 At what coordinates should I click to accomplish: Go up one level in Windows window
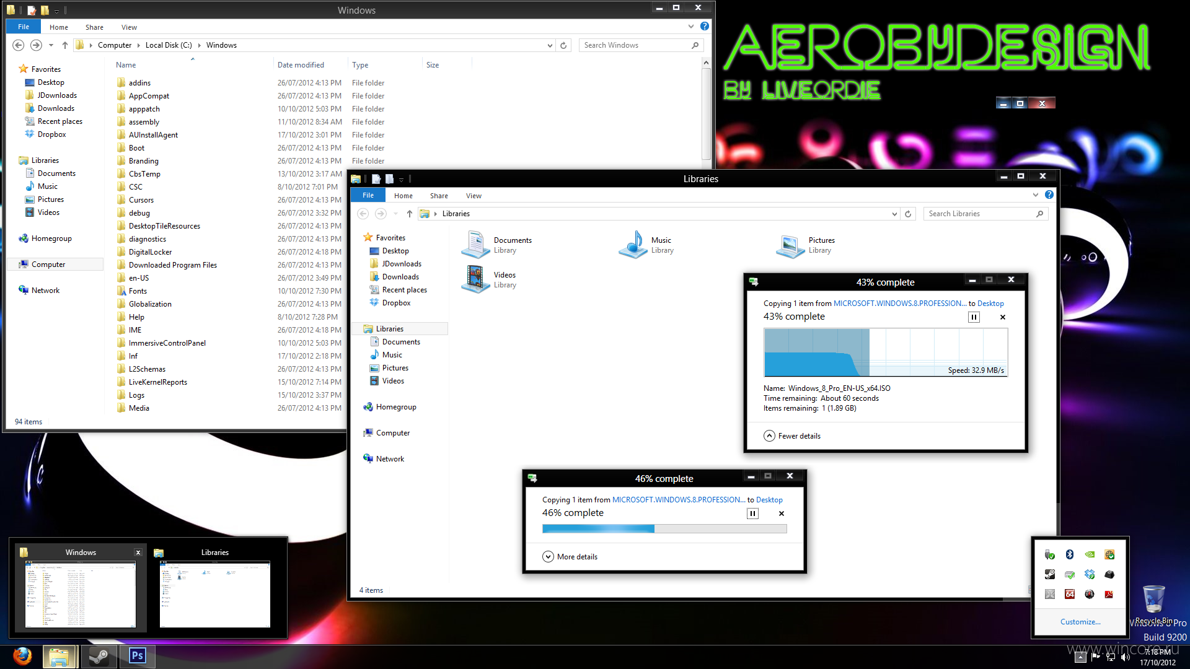point(64,45)
